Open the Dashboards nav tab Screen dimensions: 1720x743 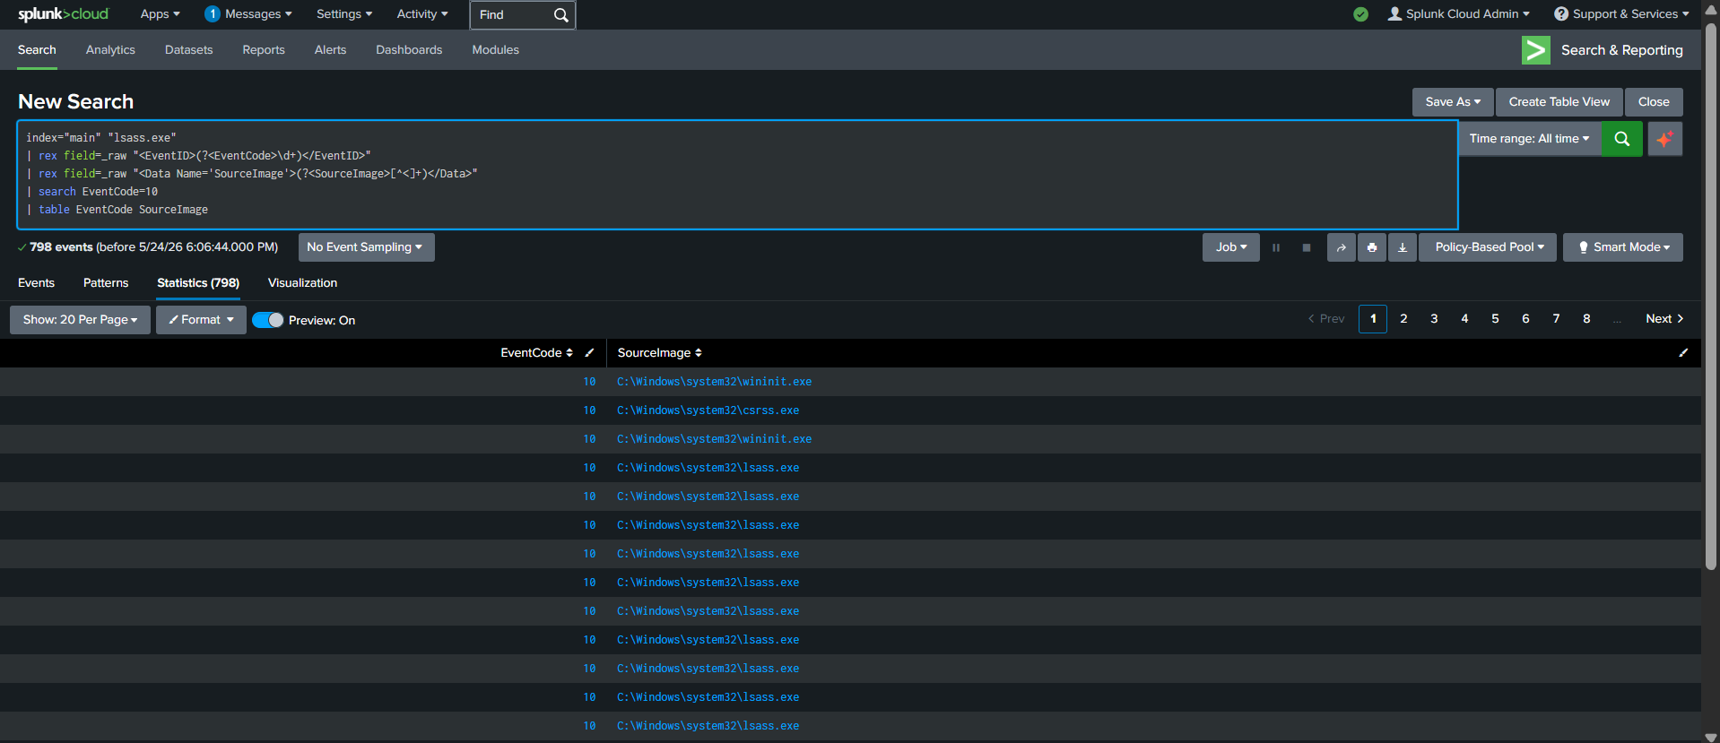pyautogui.click(x=409, y=50)
